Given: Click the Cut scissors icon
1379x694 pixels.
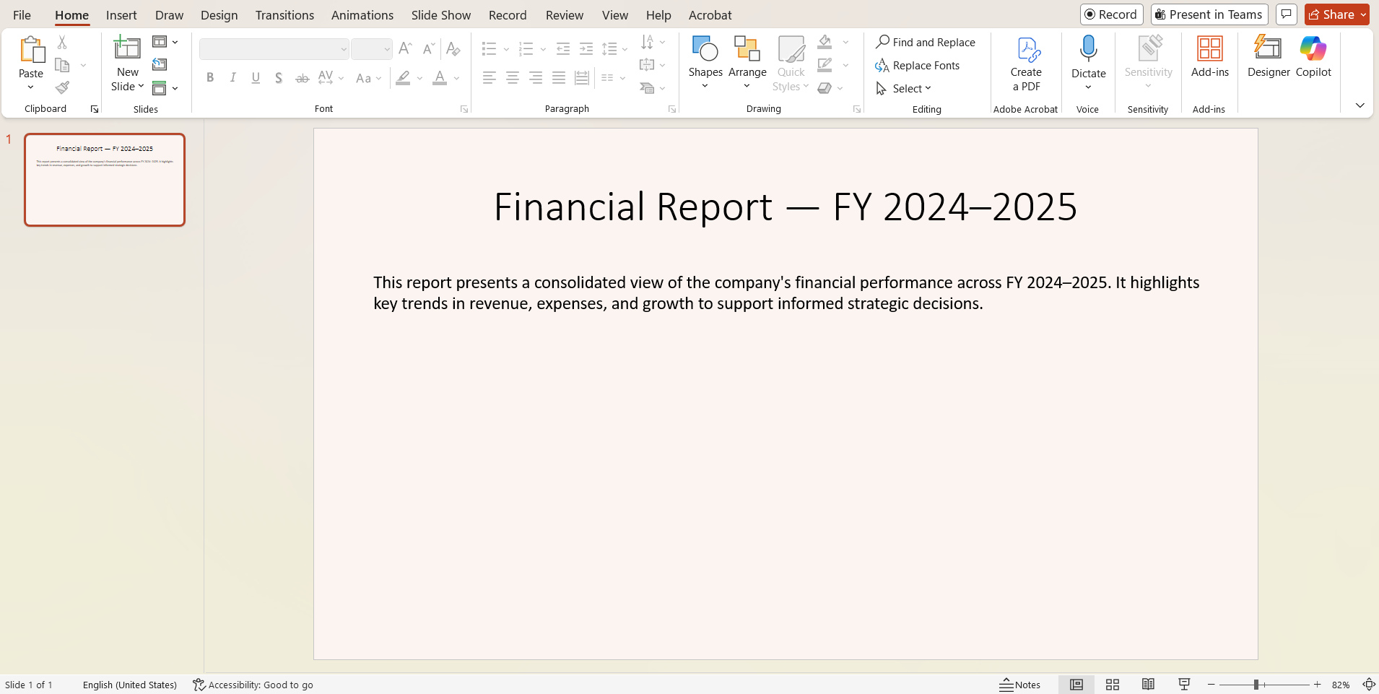Looking at the screenshot, I should (62, 43).
